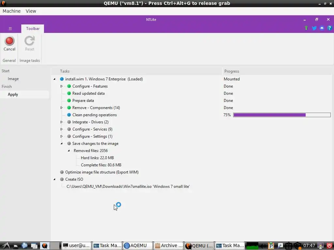
Task: Click the Tasks column header
Action: click(x=137, y=71)
